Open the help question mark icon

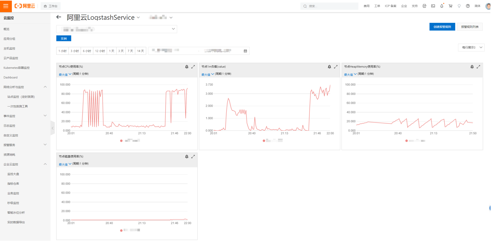click(x=468, y=6)
